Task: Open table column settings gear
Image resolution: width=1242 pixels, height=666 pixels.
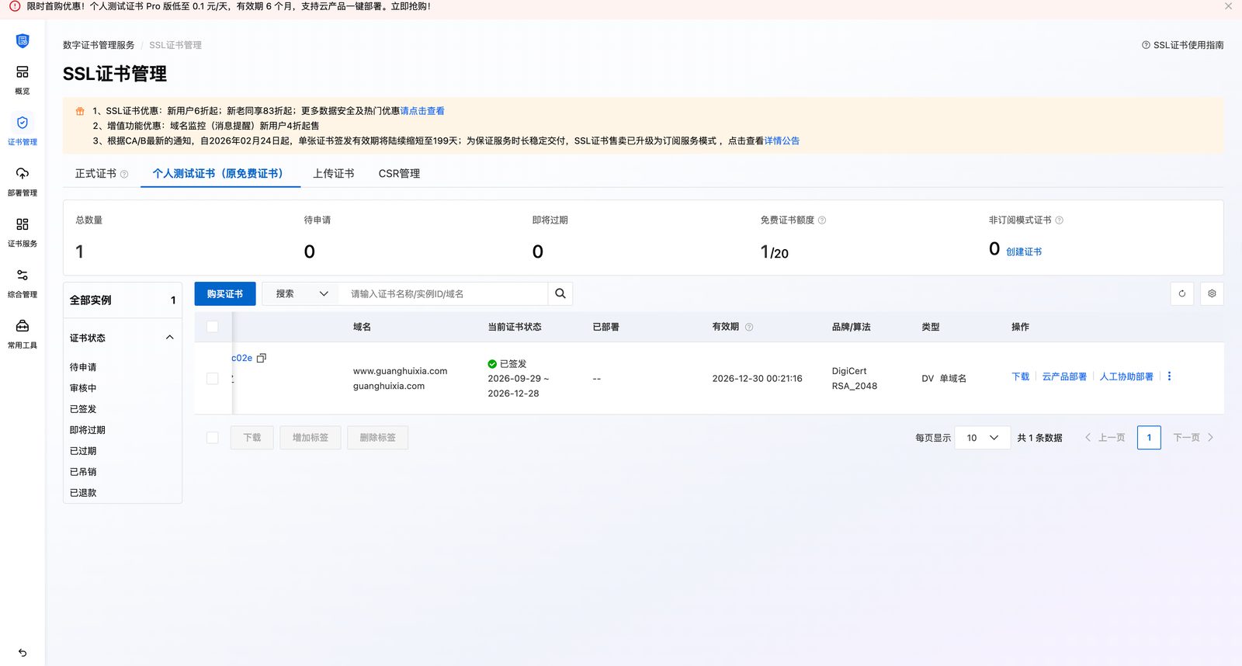Action: pos(1212,293)
